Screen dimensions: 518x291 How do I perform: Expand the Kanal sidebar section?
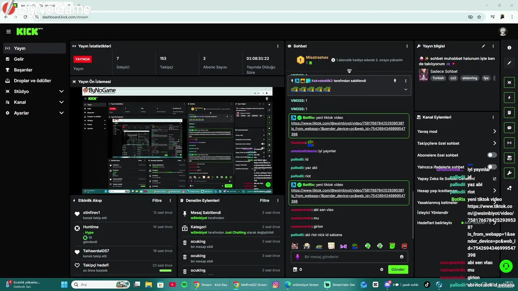(62, 102)
